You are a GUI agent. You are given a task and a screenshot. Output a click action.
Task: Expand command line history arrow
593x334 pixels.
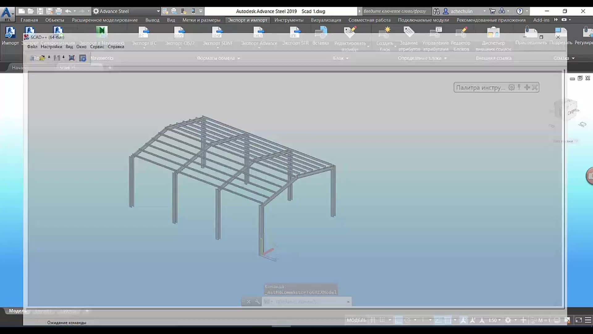pos(348,302)
